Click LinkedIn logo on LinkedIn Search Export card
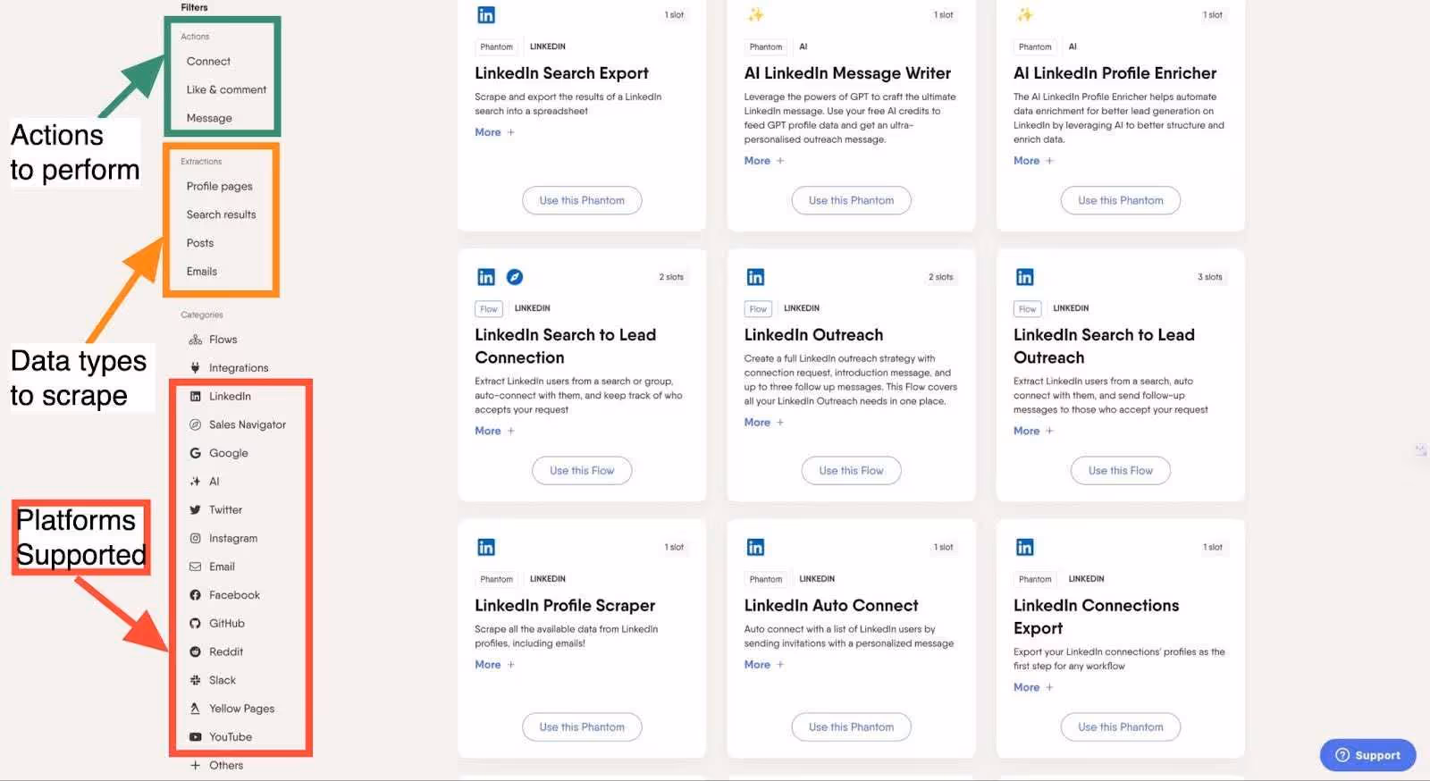Viewport: 1430px width, 781px height. tap(485, 15)
